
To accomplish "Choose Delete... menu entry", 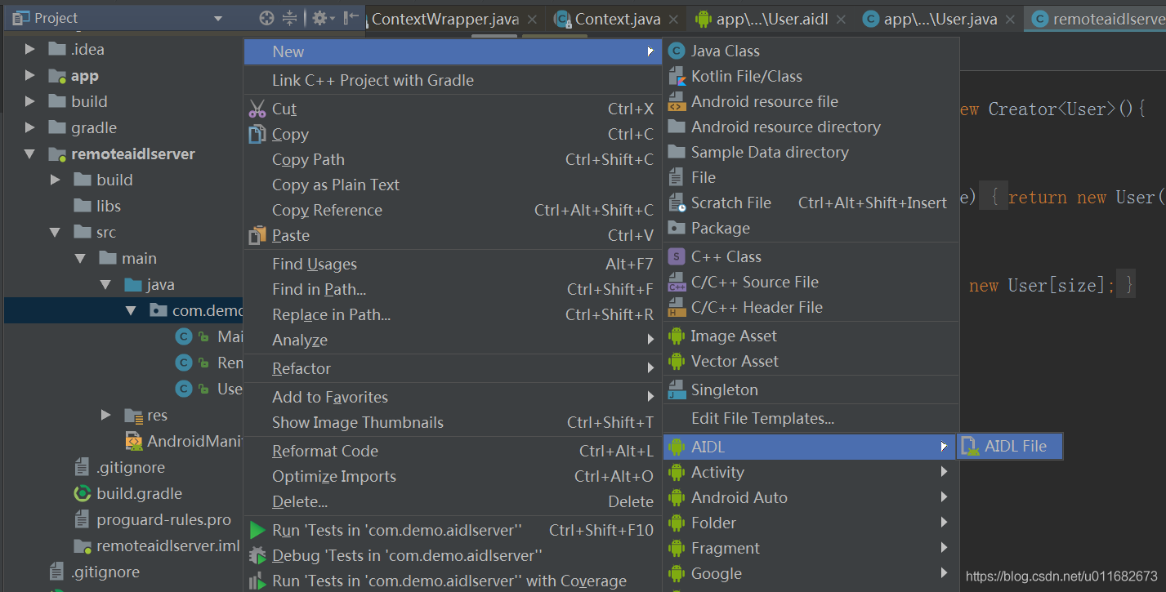I will tap(453, 501).
